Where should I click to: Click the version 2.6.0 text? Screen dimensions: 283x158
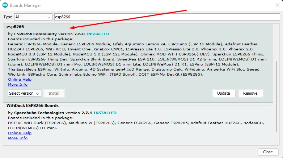[x=71, y=34]
